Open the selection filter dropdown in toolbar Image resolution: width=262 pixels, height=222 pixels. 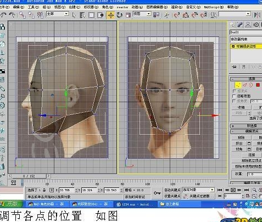(58, 14)
